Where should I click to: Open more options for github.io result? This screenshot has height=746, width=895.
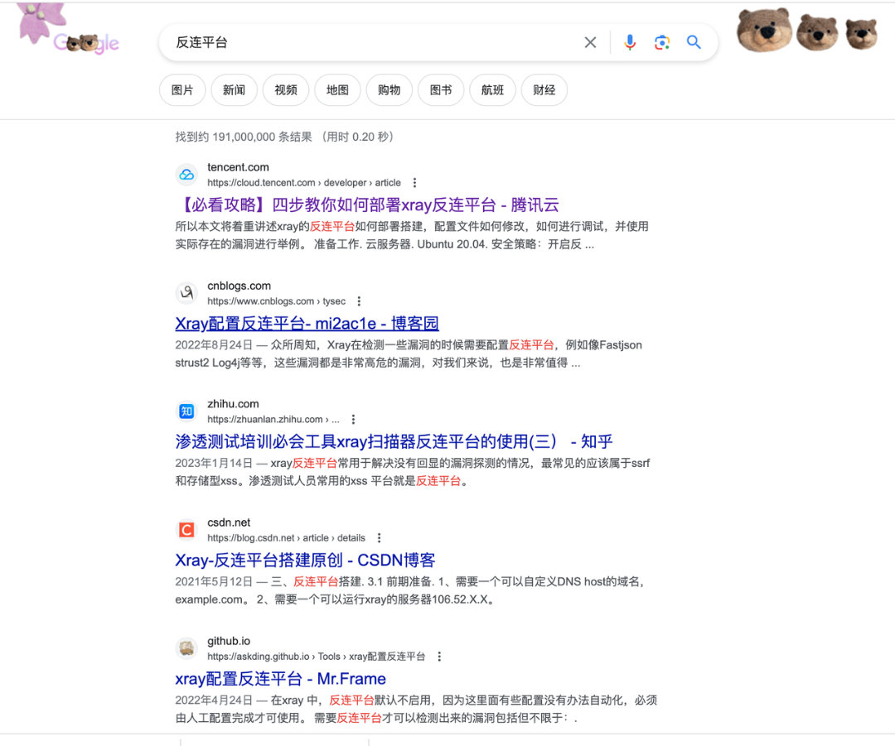[x=439, y=657]
